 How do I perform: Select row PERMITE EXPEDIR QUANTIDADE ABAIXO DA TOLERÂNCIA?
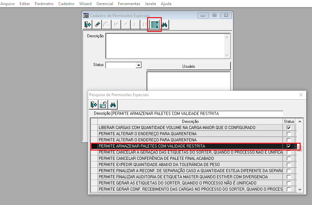(190, 165)
